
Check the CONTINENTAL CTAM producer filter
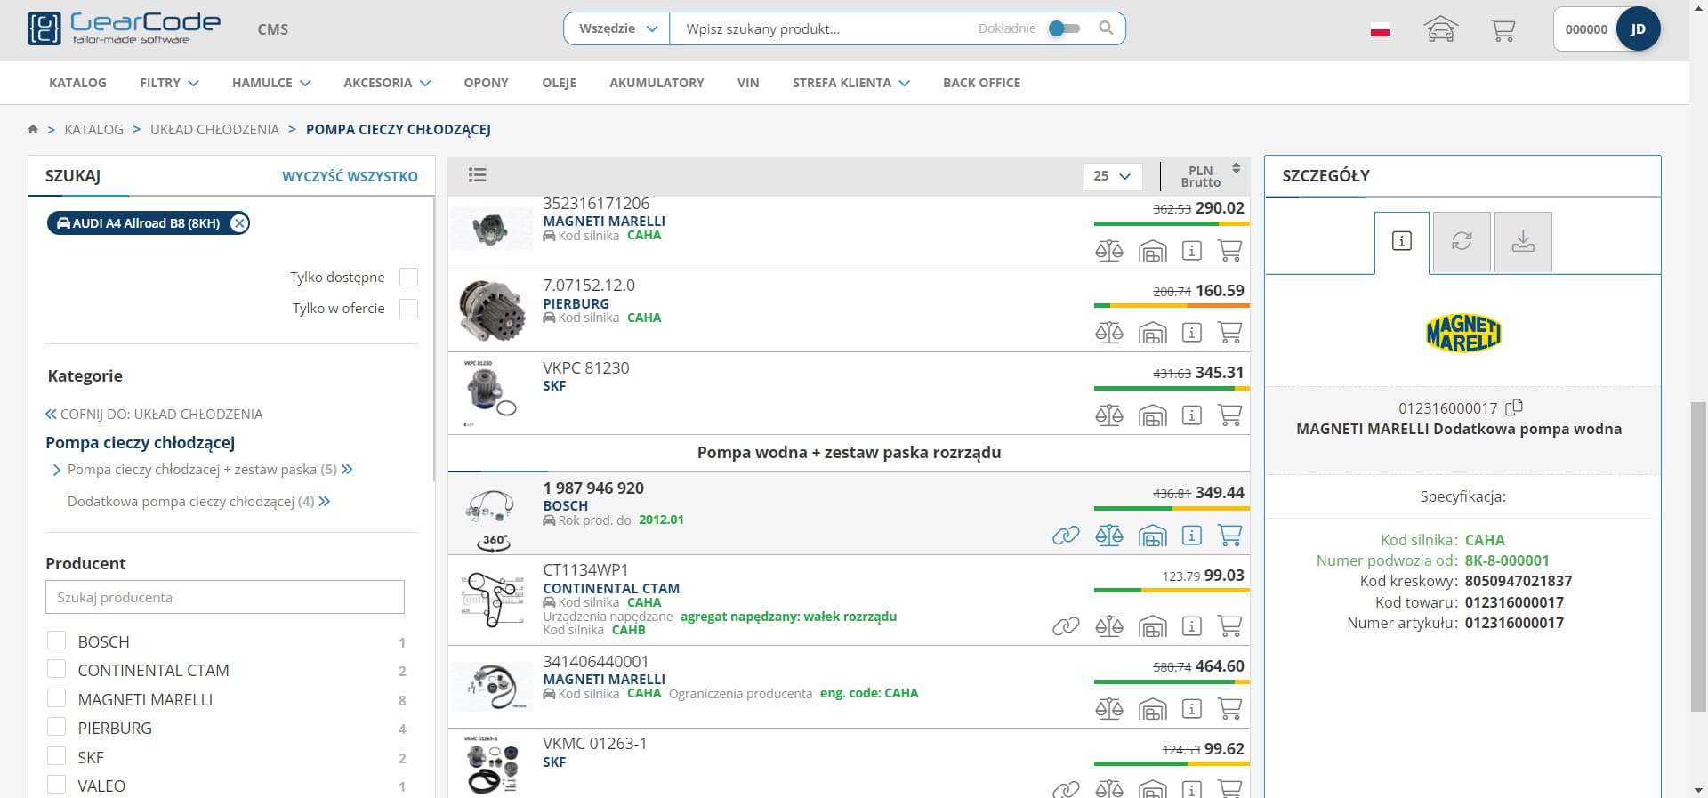pyautogui.click(x=56, y=669)
